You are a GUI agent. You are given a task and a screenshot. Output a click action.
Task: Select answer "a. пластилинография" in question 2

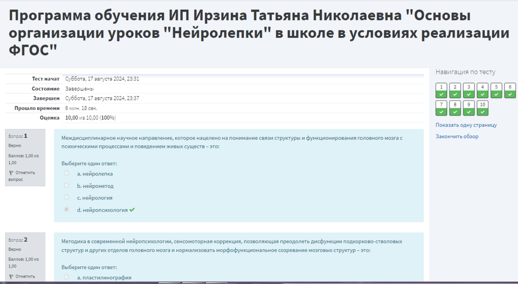[x=66, y=277]
